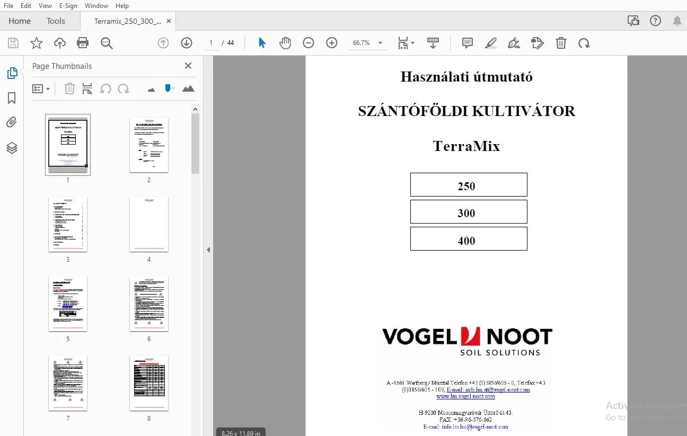The height and width of the screenshot is (436, 687).
Task: Click the Delete trash icon in toolbar
Action: (561, 43)
